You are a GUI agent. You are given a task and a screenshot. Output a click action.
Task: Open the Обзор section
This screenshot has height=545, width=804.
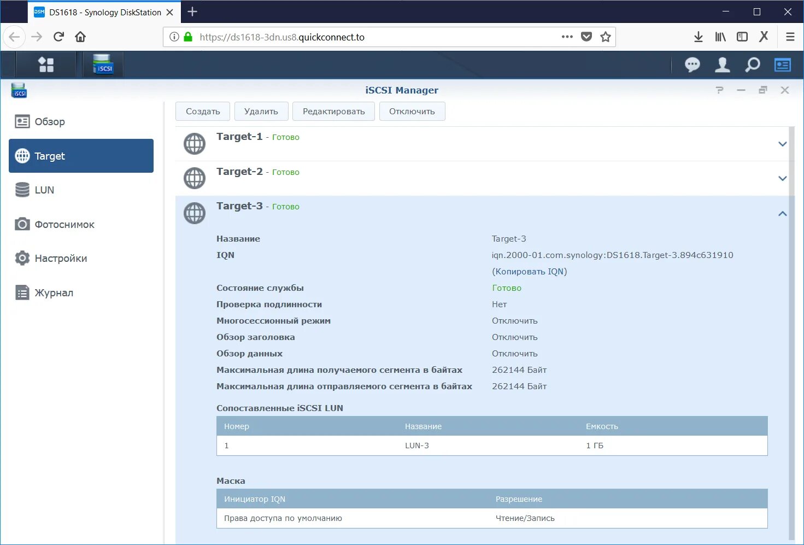pos(81,121)
